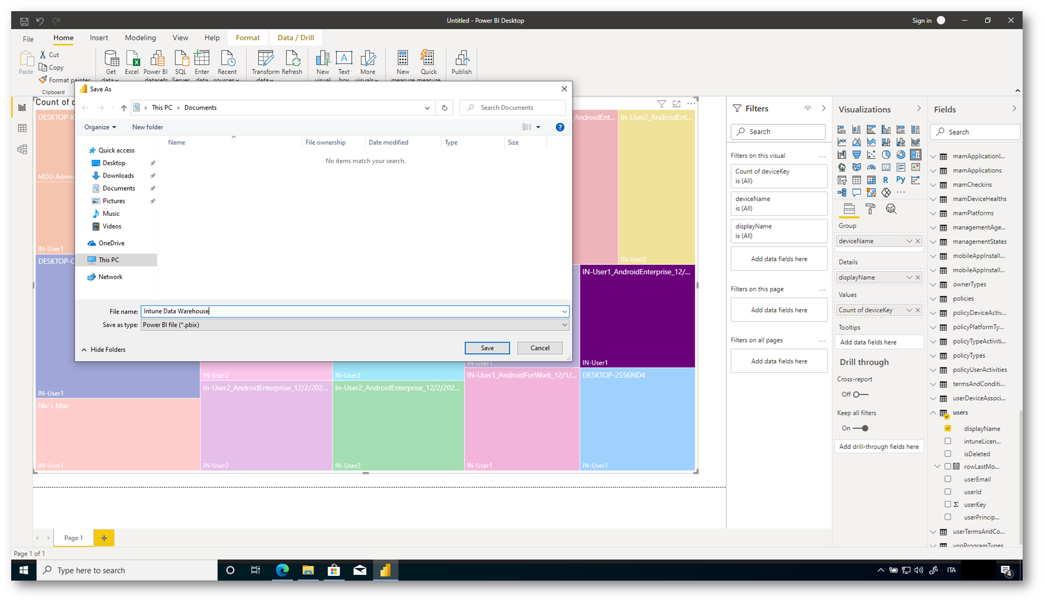Uncheck the displayName field checkbox
This screenshot has height=603, width=1045.
948,428
